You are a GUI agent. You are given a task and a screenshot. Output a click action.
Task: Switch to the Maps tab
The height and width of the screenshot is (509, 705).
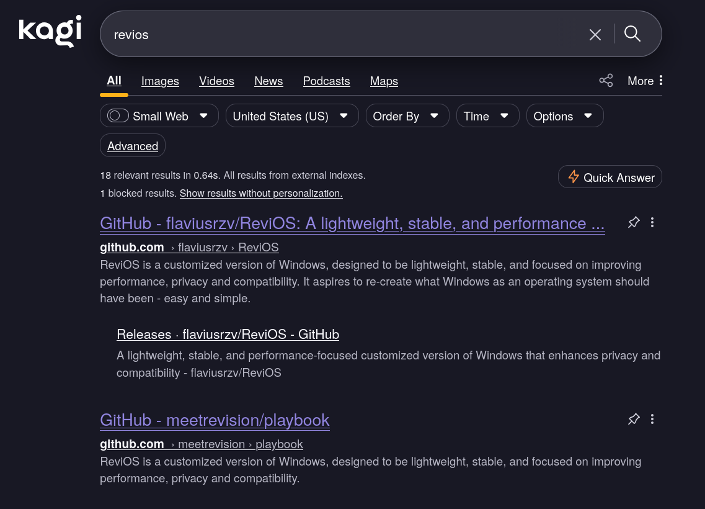[384, 81]
